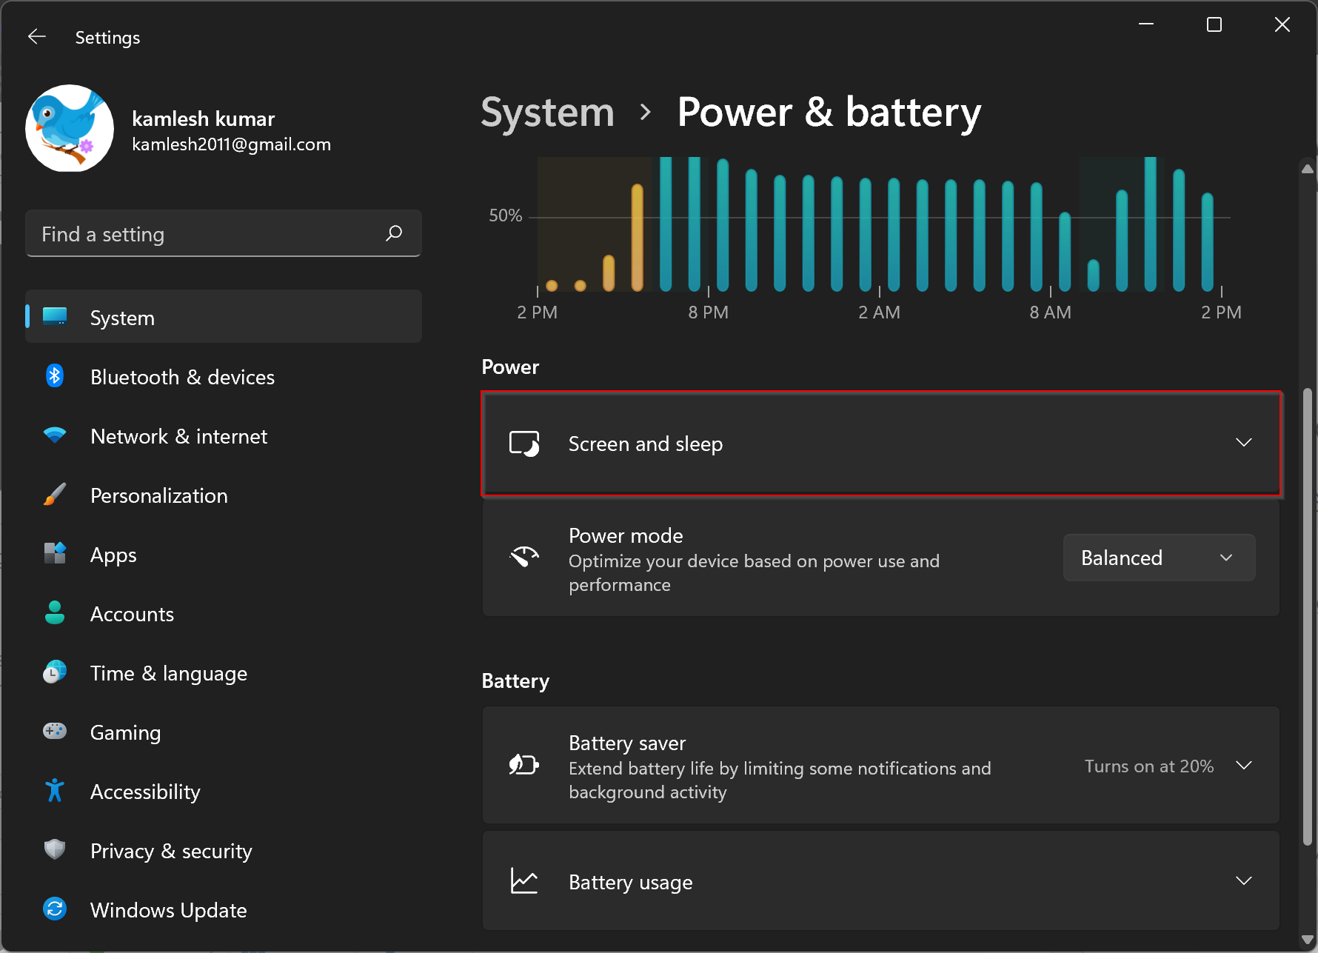Click the Bluetooth icon in sidebar
Screen dimensions: 1318x953
coord(55,376)
